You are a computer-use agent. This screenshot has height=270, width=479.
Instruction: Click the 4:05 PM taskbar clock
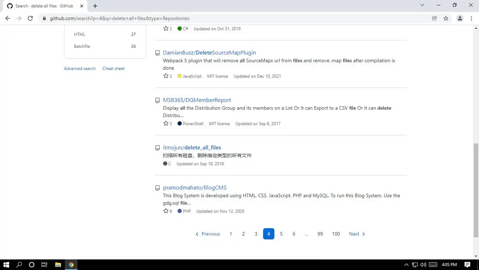point(449,265)
